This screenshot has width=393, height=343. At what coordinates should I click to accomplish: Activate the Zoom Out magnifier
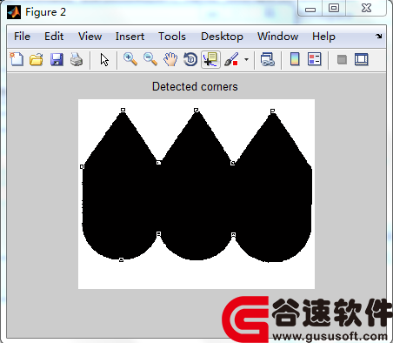pyautogui.click(x=150, y=59)
